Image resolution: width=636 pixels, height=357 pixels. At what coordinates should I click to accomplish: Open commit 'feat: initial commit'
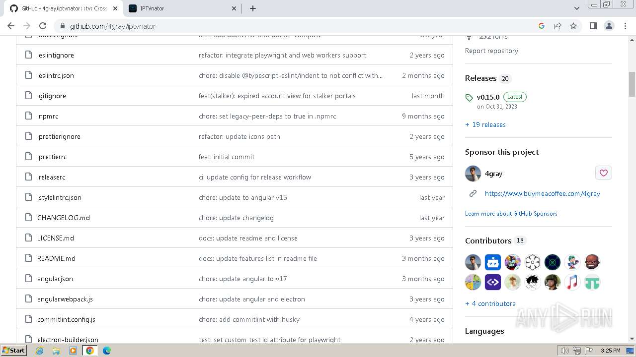click(227, 157)
